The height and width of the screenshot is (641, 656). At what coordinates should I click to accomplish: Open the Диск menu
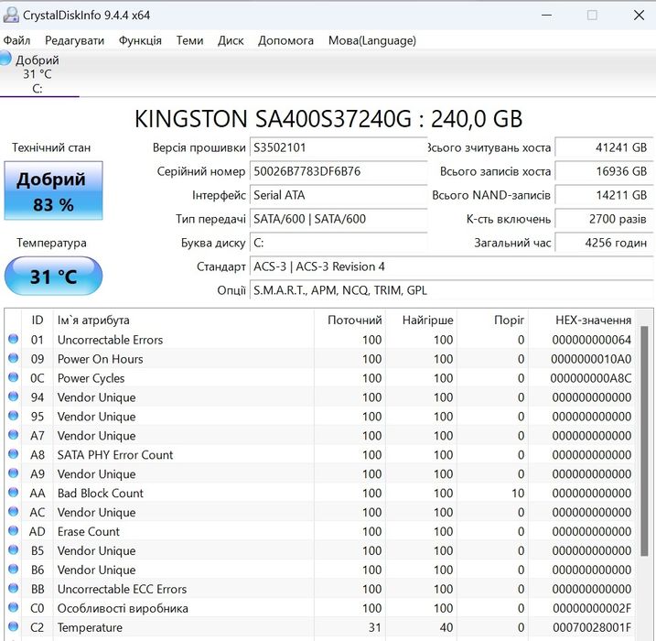point(231,40)
